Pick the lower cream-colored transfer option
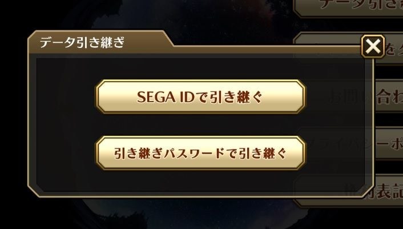 click(x=201, y=153)
